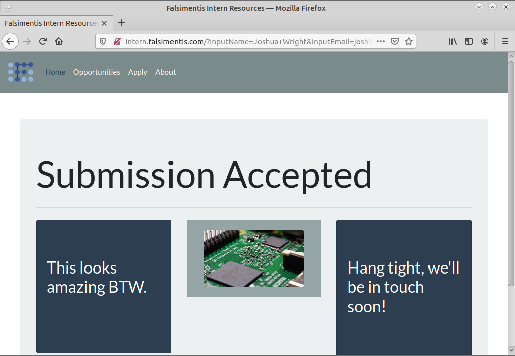Click 'Hang tight, we'll be in touch soon!' text
This screenshot has height=356, width=515.
click(403, 287)
